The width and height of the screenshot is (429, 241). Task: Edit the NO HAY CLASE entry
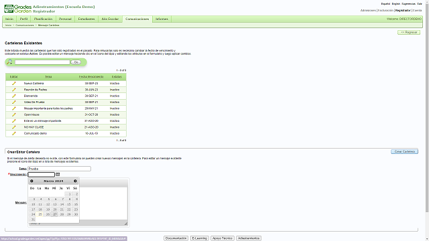[x=13, y=127]
